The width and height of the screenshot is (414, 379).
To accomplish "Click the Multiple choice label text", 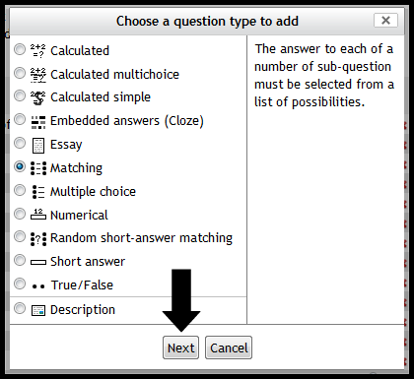I will click(93, 192).
